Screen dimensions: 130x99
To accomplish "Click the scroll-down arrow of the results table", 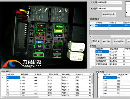I will 92,95.
